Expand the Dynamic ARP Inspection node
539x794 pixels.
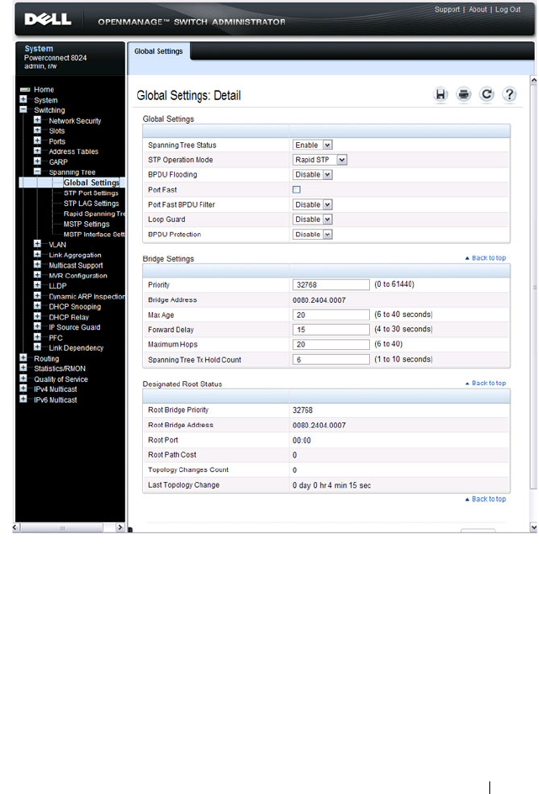(38, 296)
